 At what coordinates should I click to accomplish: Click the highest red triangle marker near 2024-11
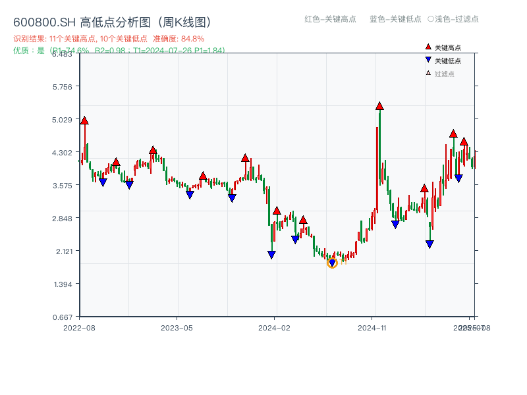pyautogui.click(x=379, y=104)
